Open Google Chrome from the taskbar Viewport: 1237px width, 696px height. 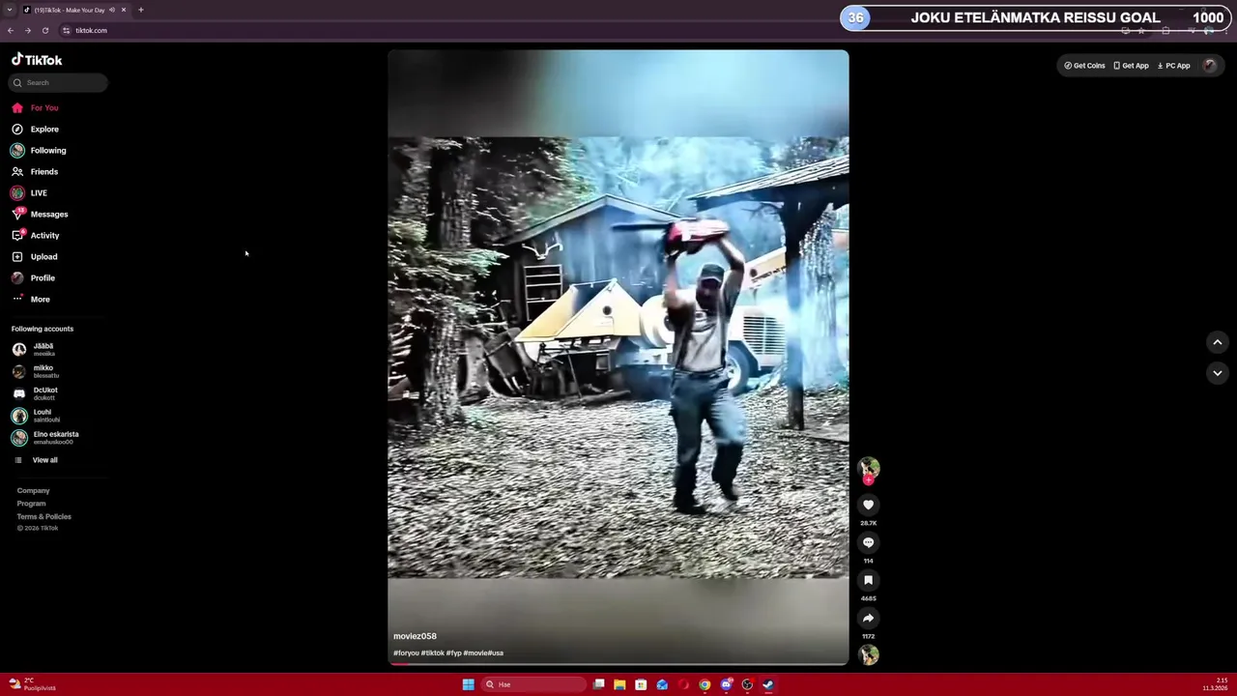(705, 684)
